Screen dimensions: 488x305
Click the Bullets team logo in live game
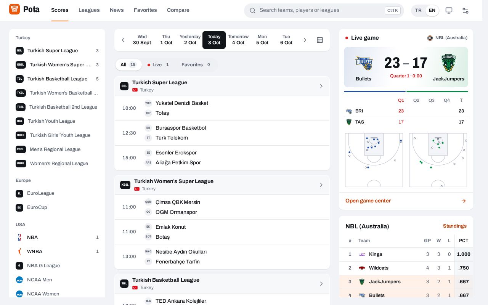(x=363, y=63)
